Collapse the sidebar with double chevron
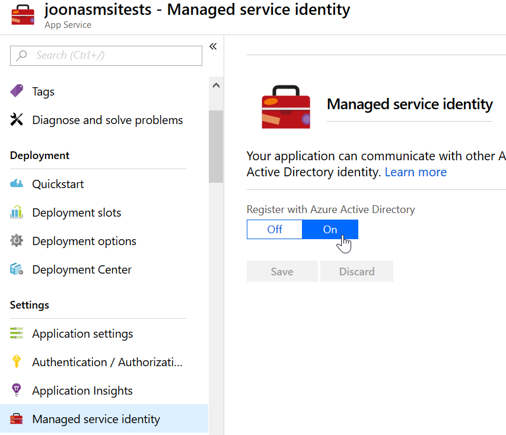The height and width of the screenshot is (435, 506). [213, 46]
